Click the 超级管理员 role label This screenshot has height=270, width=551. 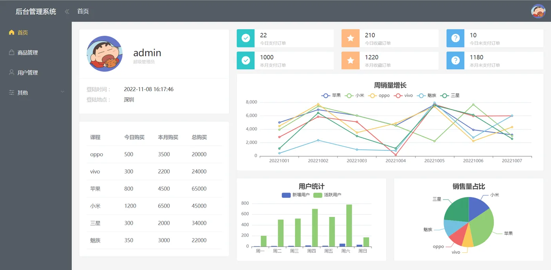click(x=144, y=62)
